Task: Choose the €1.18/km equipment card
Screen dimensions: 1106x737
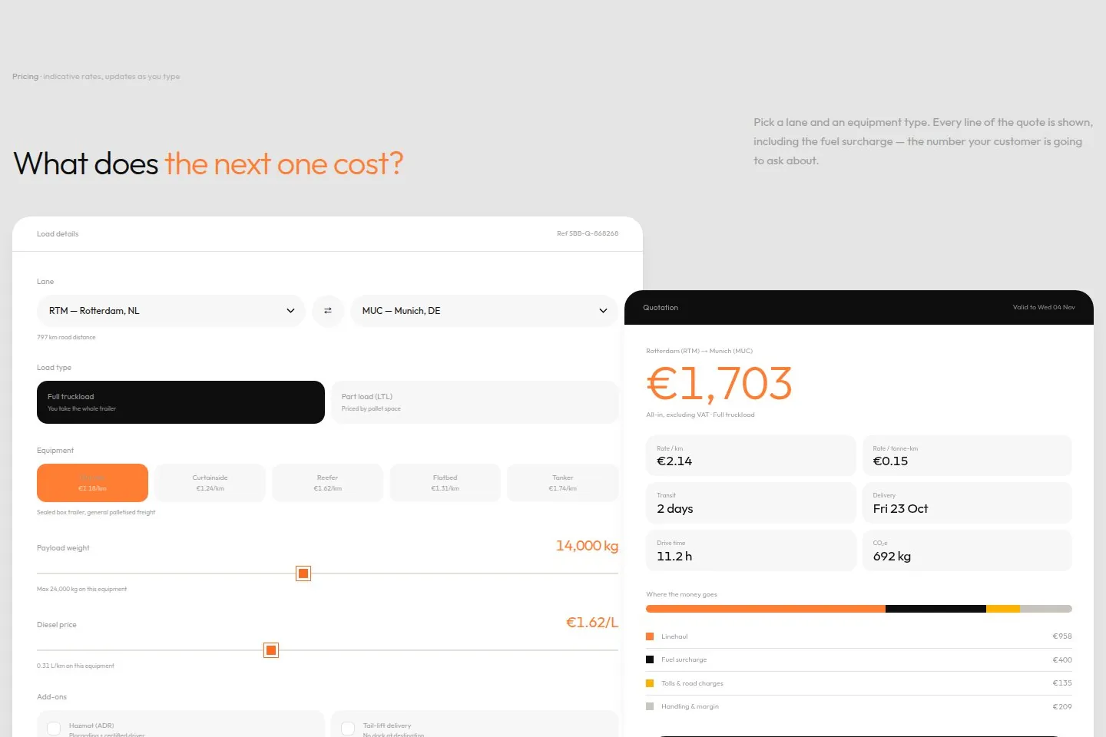Action: [x=92, y=483]
